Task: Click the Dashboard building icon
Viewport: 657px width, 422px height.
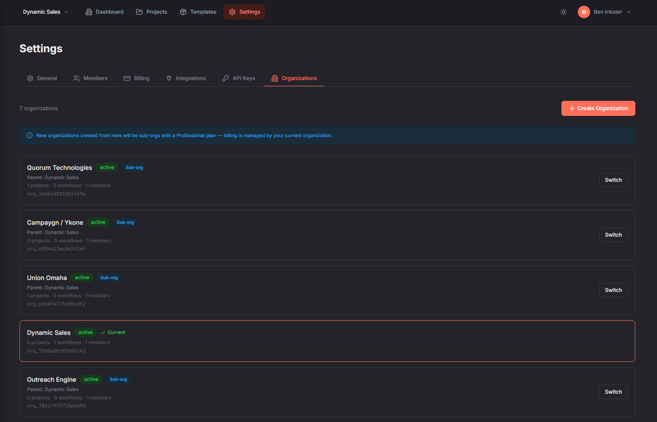Action: click(x=89, y=12)
